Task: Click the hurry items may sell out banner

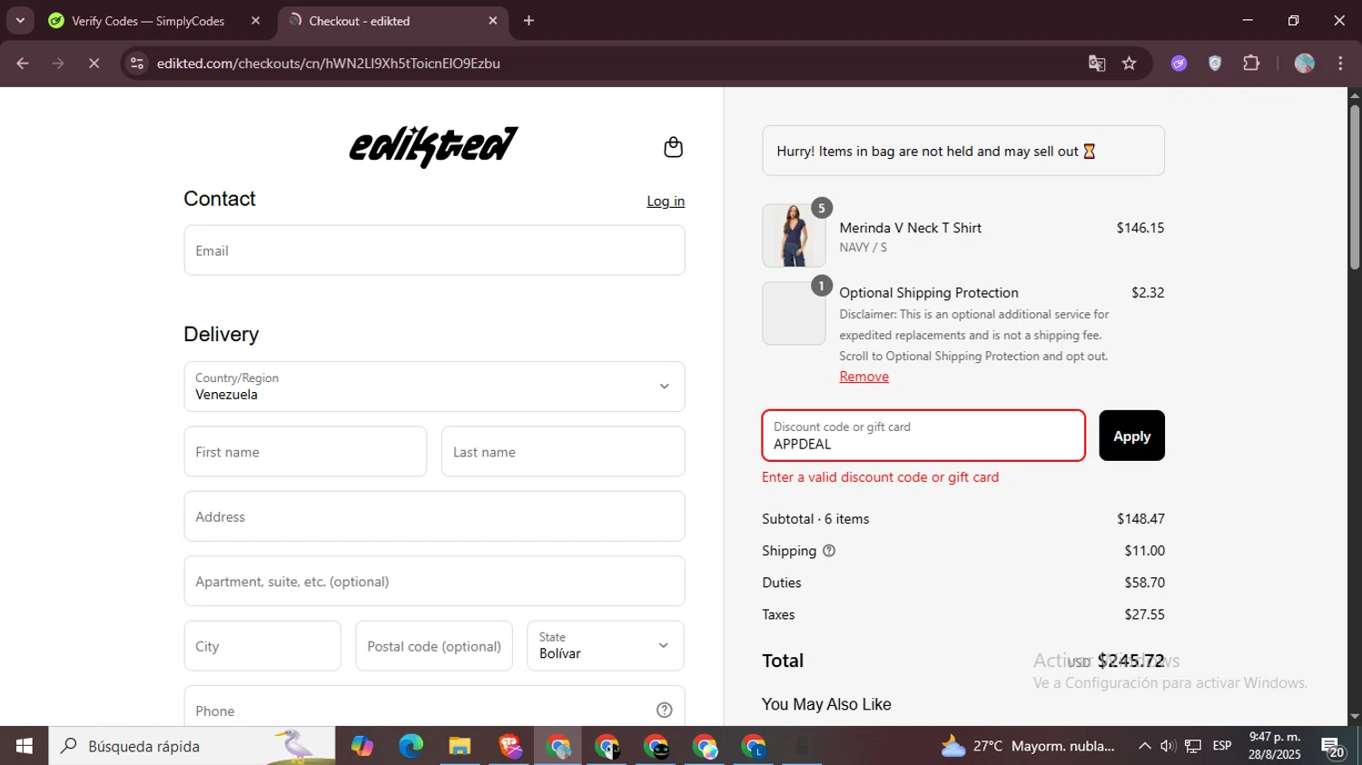Action: pos(963,151)
